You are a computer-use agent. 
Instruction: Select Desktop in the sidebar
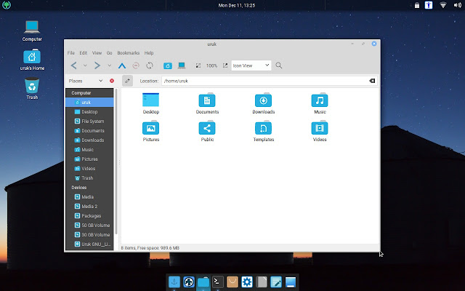point(89,111)
